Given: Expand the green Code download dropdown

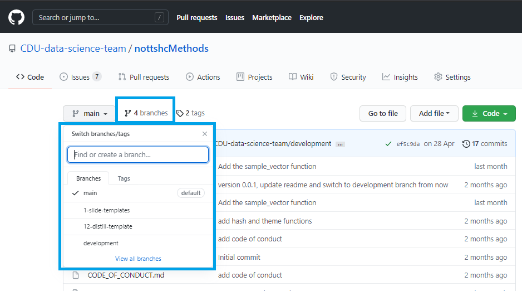Looking at the screenshot, I should tap(489, 113).
